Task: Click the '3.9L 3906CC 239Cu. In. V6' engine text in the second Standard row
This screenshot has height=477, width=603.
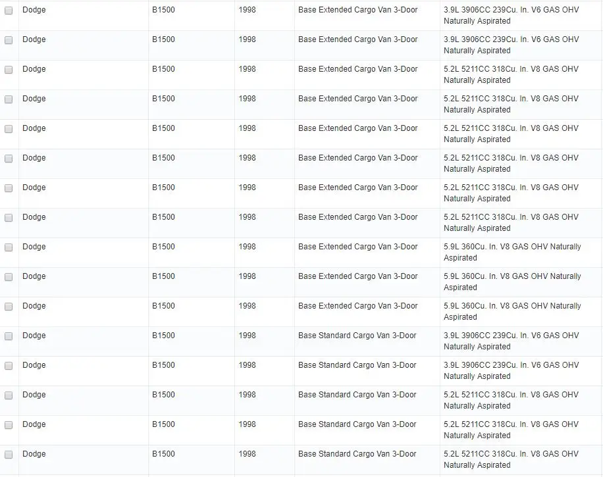Action: click(492, 364)
